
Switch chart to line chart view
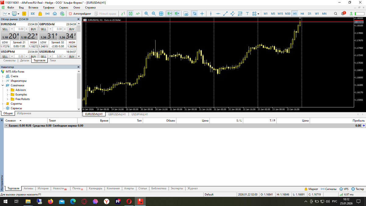(x=138, y=14)
